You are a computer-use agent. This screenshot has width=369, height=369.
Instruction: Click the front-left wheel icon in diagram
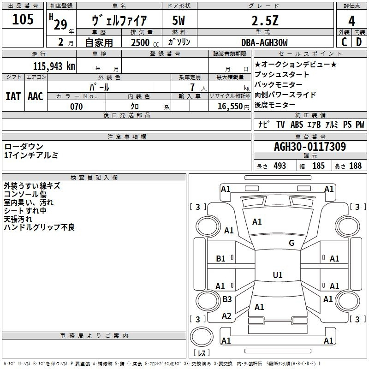(x=208, y=226)
